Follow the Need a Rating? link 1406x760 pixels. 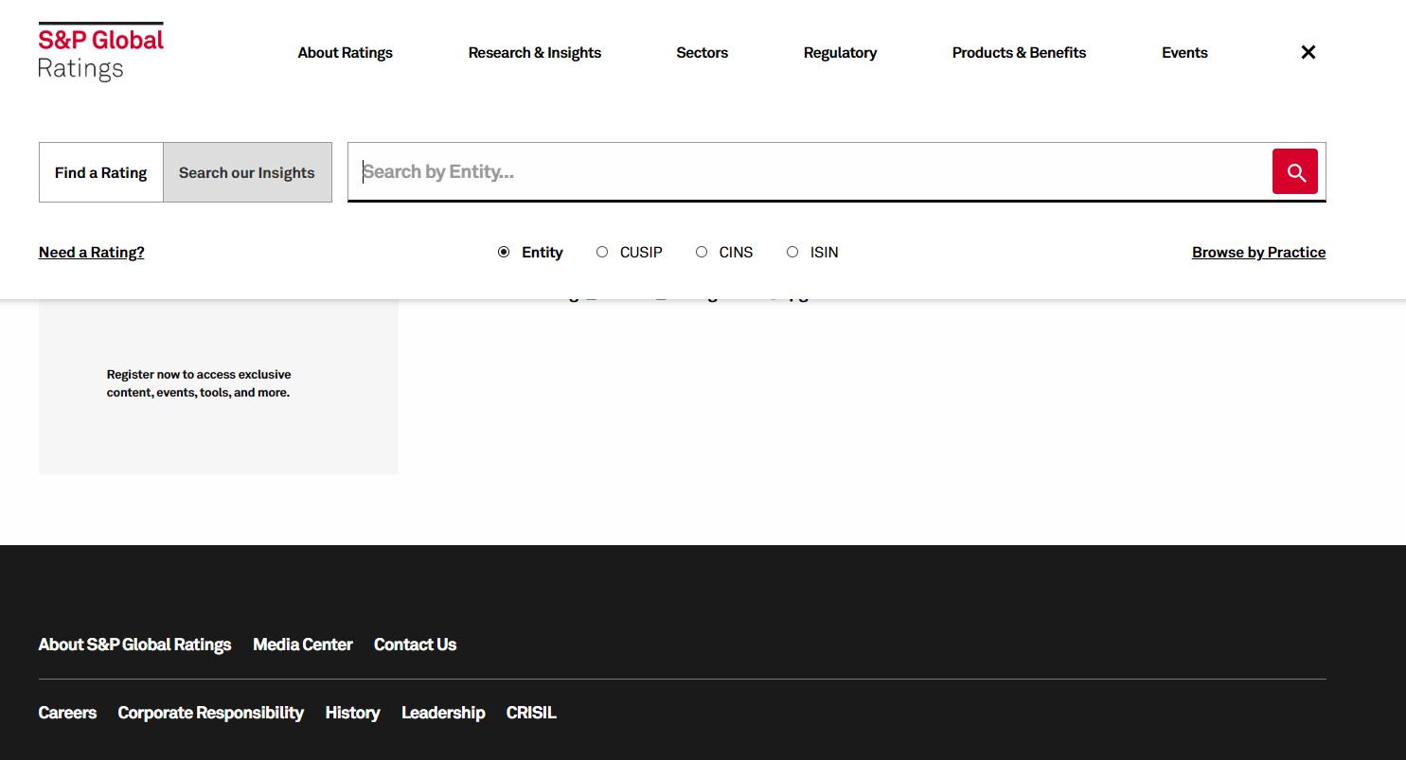92,252
